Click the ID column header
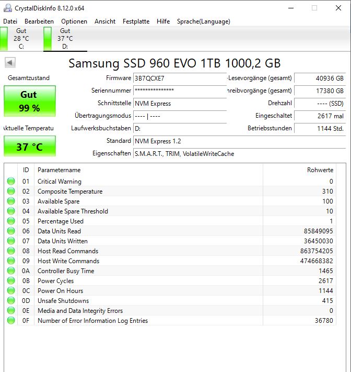351x372 pixels. tap(26, 170)
